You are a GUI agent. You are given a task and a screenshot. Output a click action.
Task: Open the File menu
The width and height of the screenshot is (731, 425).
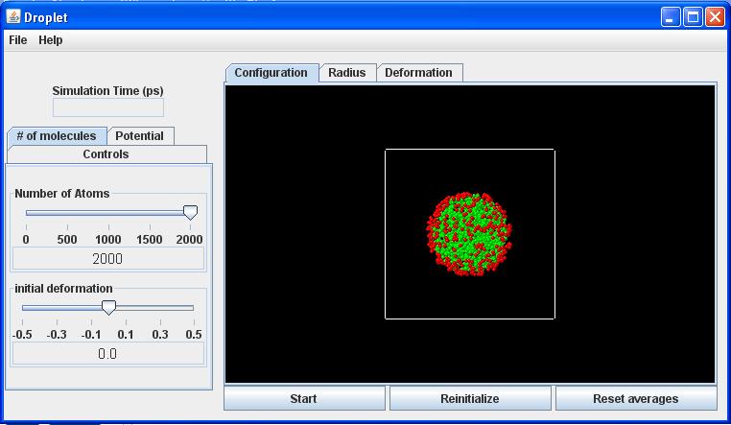tap(17, 40)
